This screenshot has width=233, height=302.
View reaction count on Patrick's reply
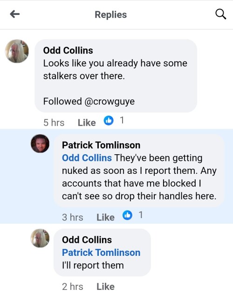141,215
